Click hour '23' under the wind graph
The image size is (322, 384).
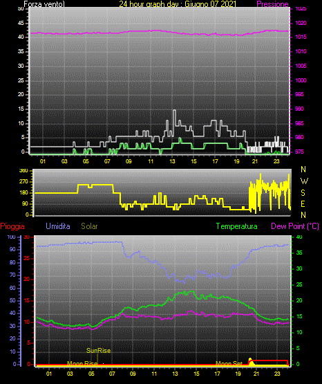276,161
